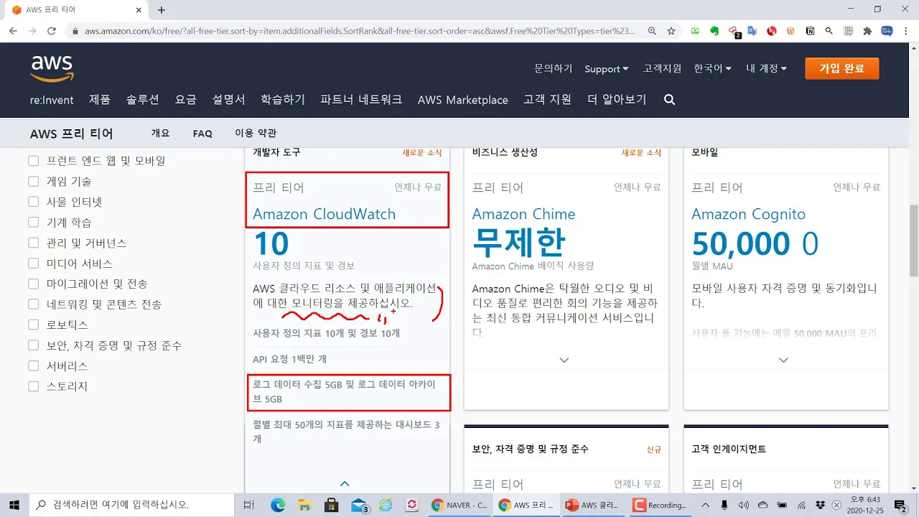919x517 pixels.
Task: Check the 관리 및 거버넌스 filter
Action: [x=33, y=243]
